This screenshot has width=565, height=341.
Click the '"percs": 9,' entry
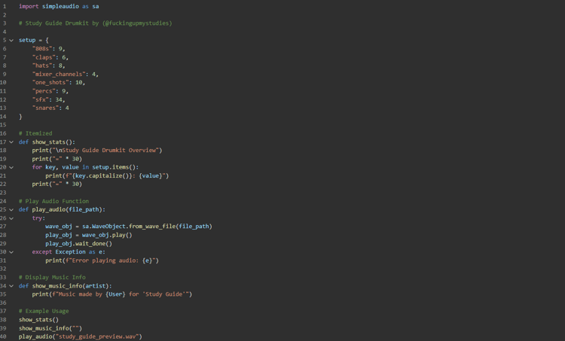(x=50, y=91)
